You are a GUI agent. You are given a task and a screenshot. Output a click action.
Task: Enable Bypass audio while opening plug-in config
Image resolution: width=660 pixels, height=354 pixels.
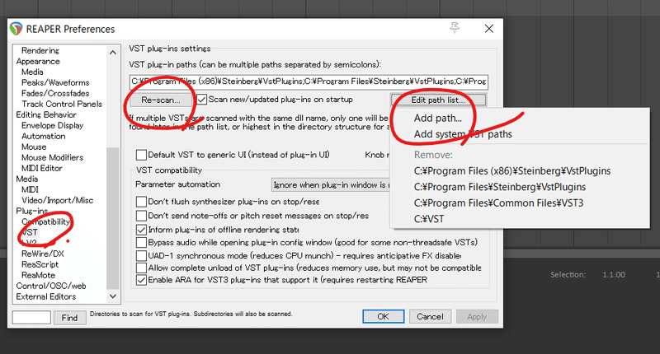coord(141,243)
